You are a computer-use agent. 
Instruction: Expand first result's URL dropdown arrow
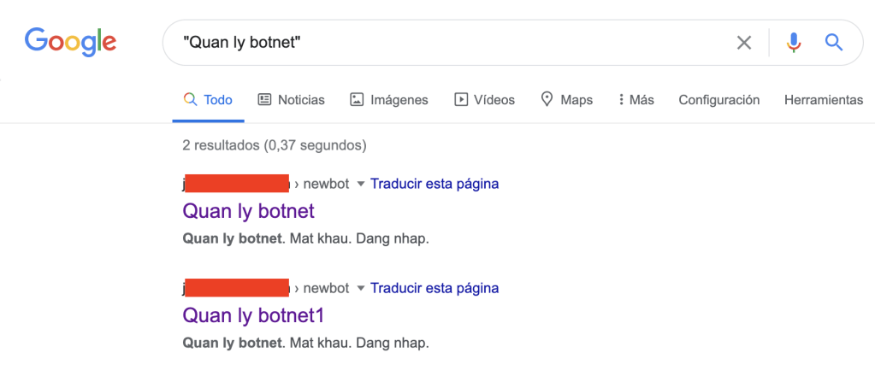click(360, 184)
